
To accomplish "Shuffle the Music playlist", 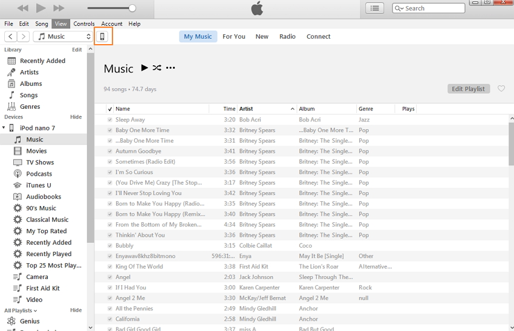I will point(157,68).
